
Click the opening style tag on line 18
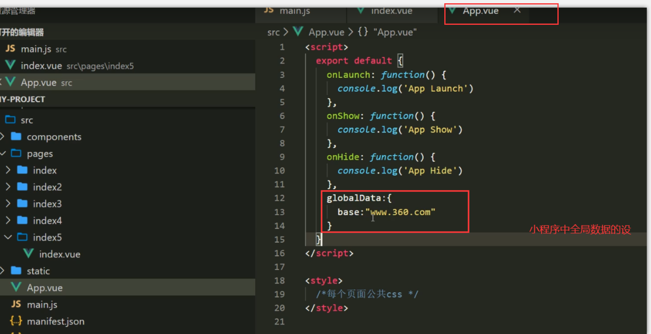tap(324, 281)
